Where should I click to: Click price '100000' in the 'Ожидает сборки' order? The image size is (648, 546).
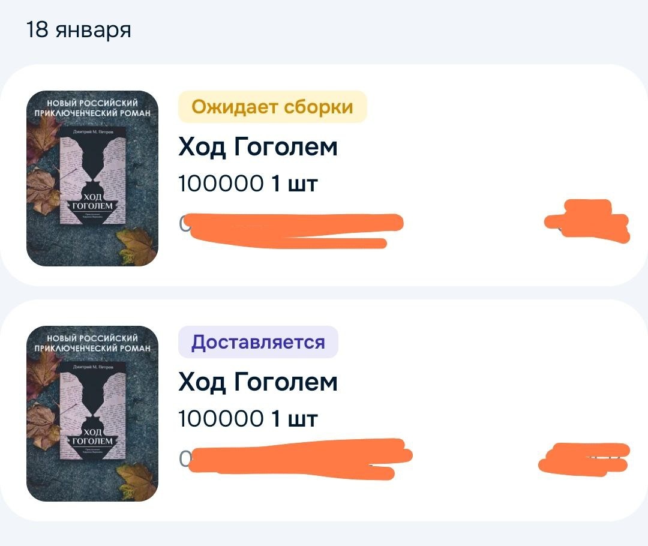pyautogui.click(x=221, y=184)
